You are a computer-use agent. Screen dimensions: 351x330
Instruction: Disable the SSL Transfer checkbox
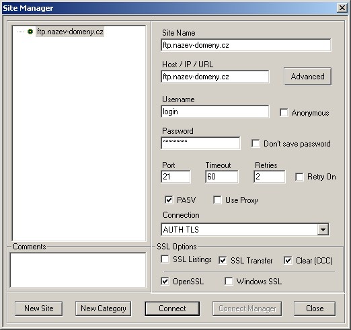(223, 260)
